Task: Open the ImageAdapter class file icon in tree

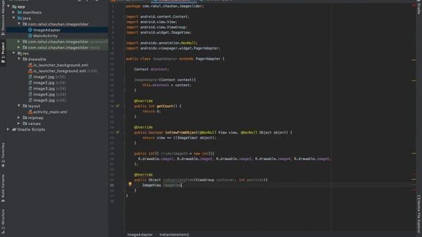Action: (30, 30)
